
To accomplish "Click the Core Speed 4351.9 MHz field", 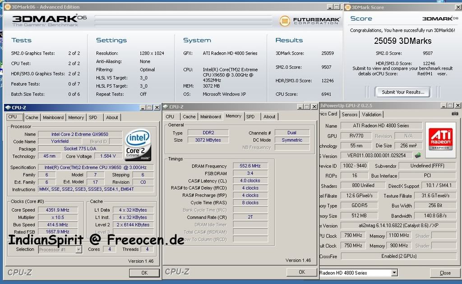I will coord(57,210).
